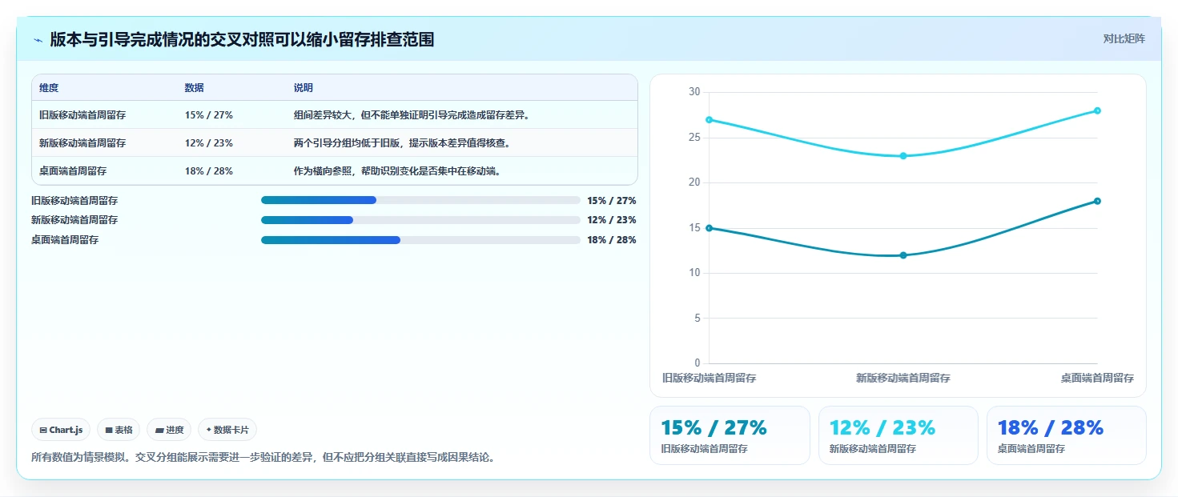Click the lightning icon beside the title
1178x497 pixels.
point(38,40)
